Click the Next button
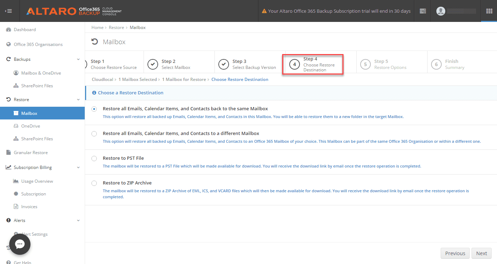This screenshot has width=497, height=264. (x=481, y=253)
